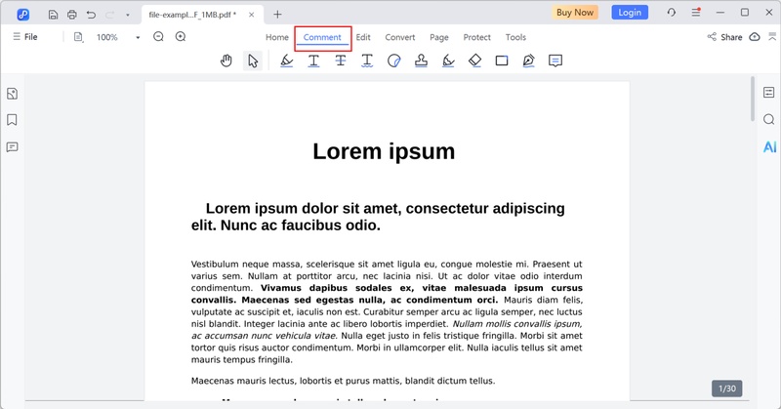Activate the arrow Select tool
Image resolution: width=781 pixels, height=409 pixels.
[x=253, y=61]
